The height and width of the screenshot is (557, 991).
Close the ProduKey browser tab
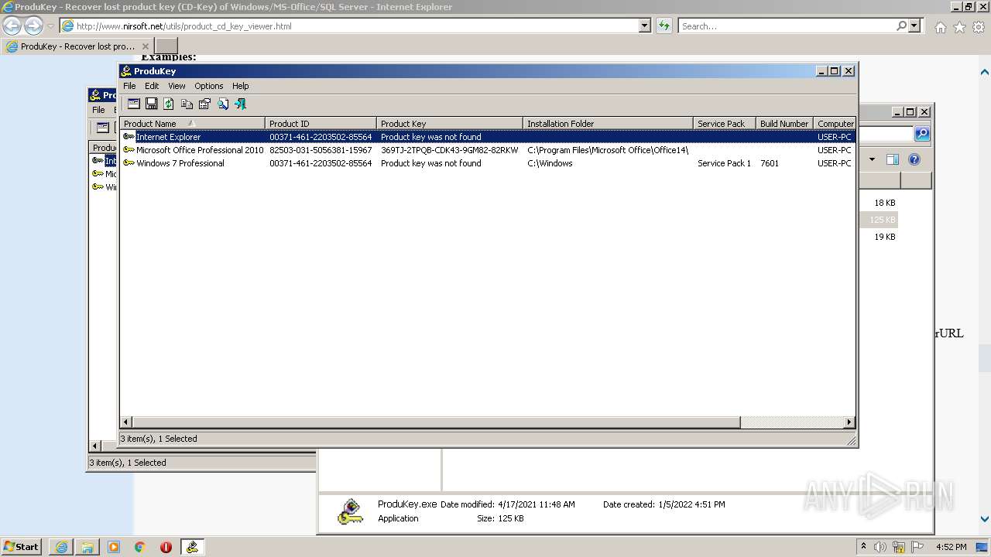146,46
